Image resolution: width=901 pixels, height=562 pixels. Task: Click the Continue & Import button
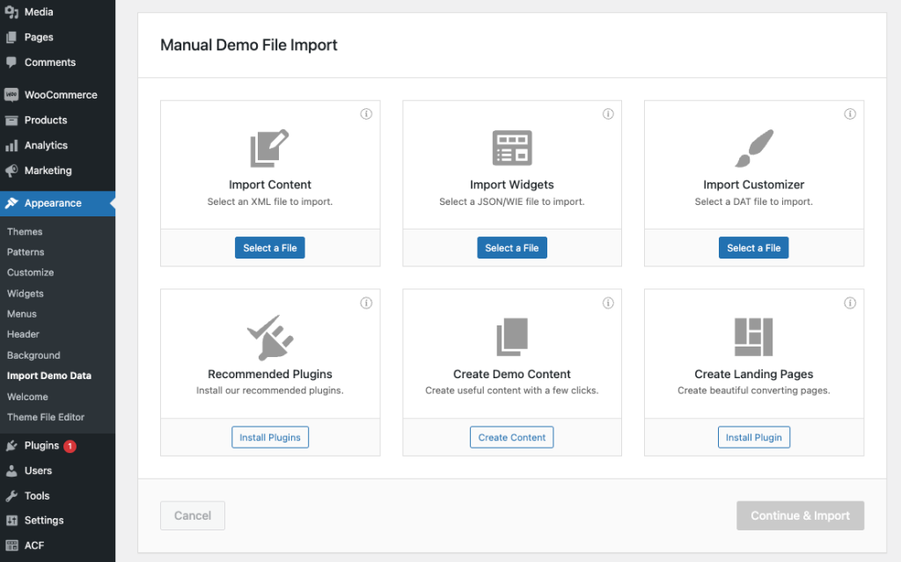click(800, 515)
